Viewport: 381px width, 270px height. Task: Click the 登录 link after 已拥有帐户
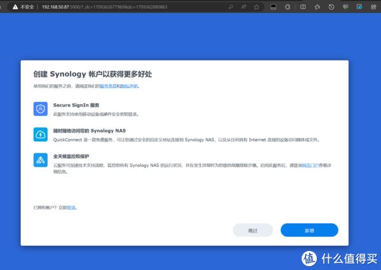point(72,208)
